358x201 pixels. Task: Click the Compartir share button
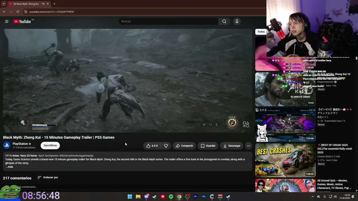184,146
